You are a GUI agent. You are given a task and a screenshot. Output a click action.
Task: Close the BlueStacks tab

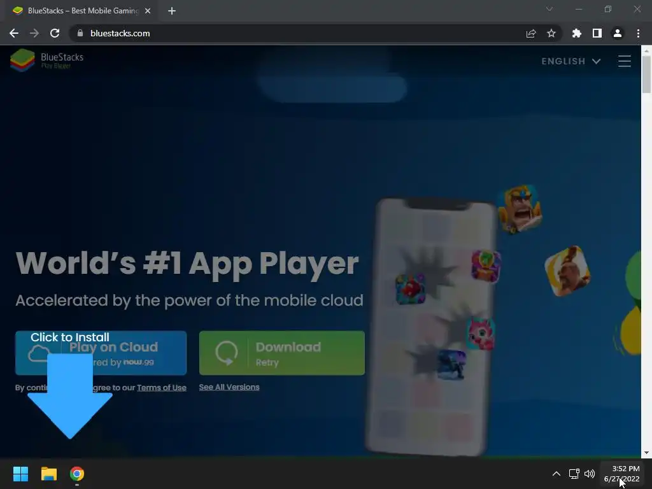(x=148, y=11)
